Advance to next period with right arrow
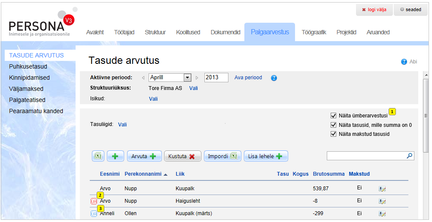Screen dimensions: 432x222 click(197, 78)
